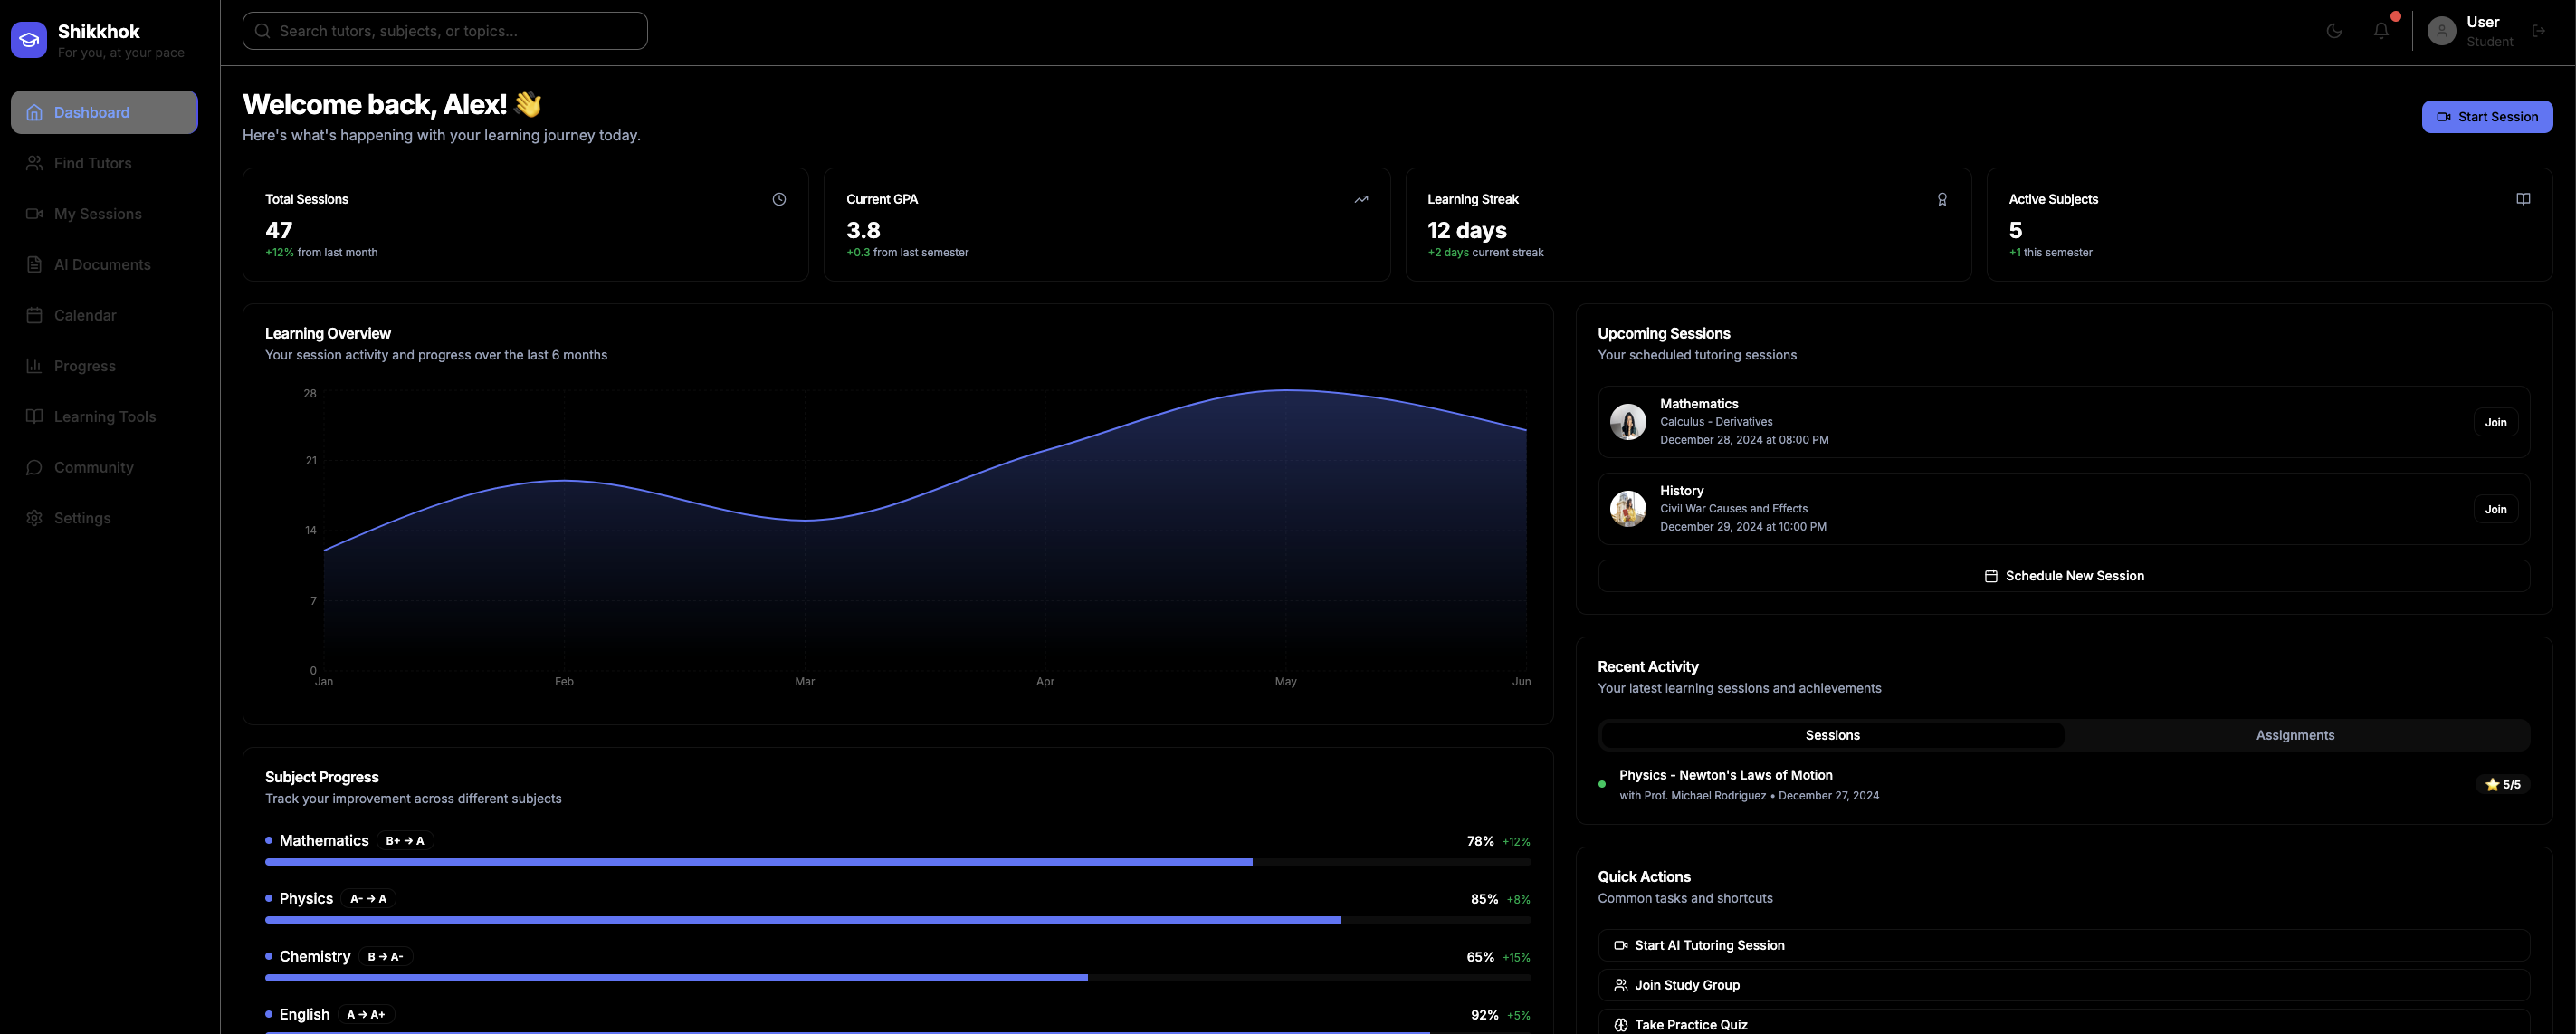
Task: Click the Shikkhok graduation cap logo
Action: 29,40
